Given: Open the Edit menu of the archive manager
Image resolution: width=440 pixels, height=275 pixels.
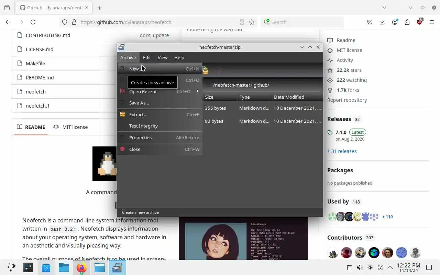Looking at the screenshot, I should click(147, 57).
